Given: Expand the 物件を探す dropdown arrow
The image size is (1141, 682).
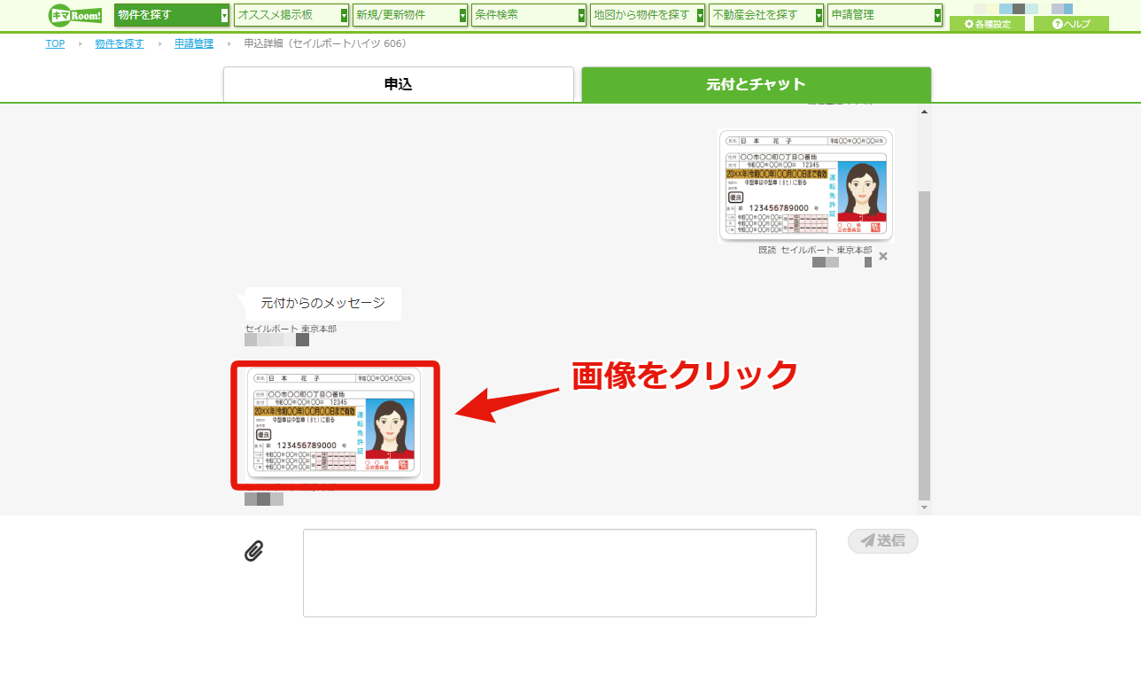Looking at the screenshot, I should click(x=225, y=15).
